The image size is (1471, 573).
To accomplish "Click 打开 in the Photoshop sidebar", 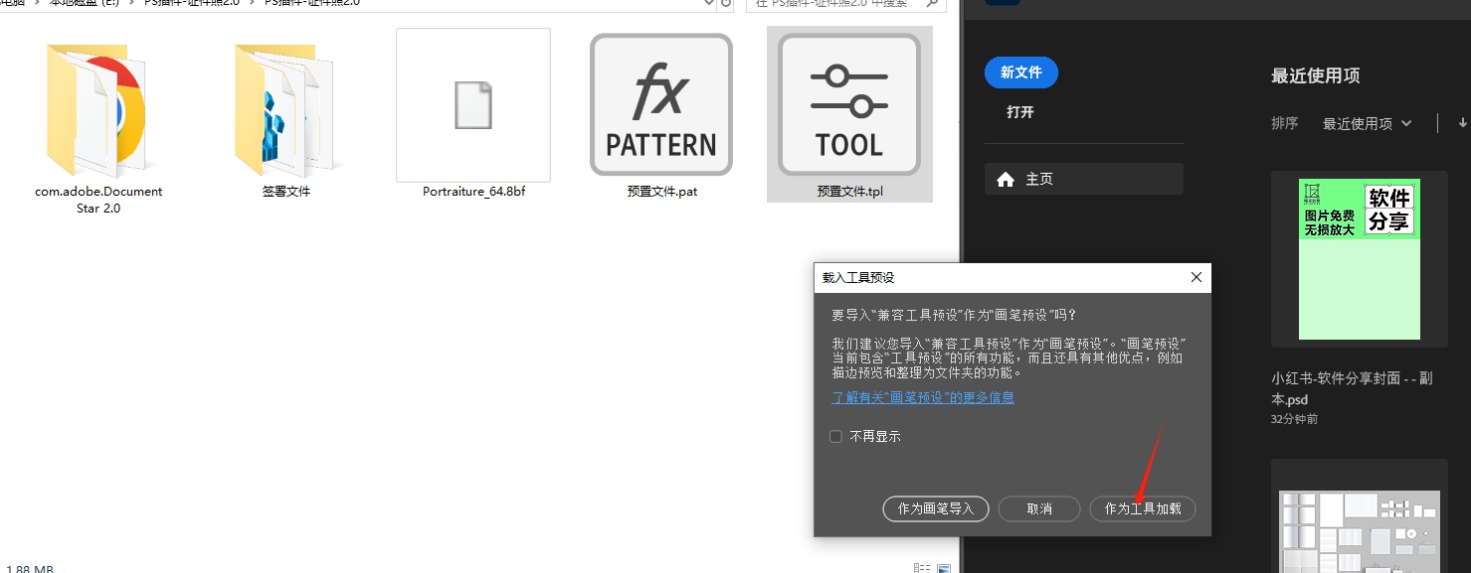I will coord(1020,112).
